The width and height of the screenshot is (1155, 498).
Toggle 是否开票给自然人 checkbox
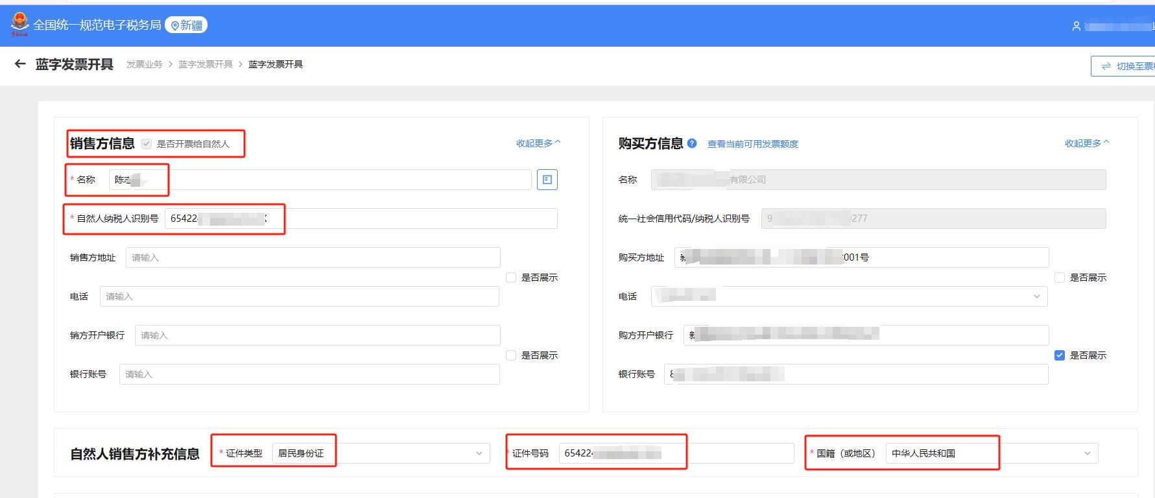[147, 144]
